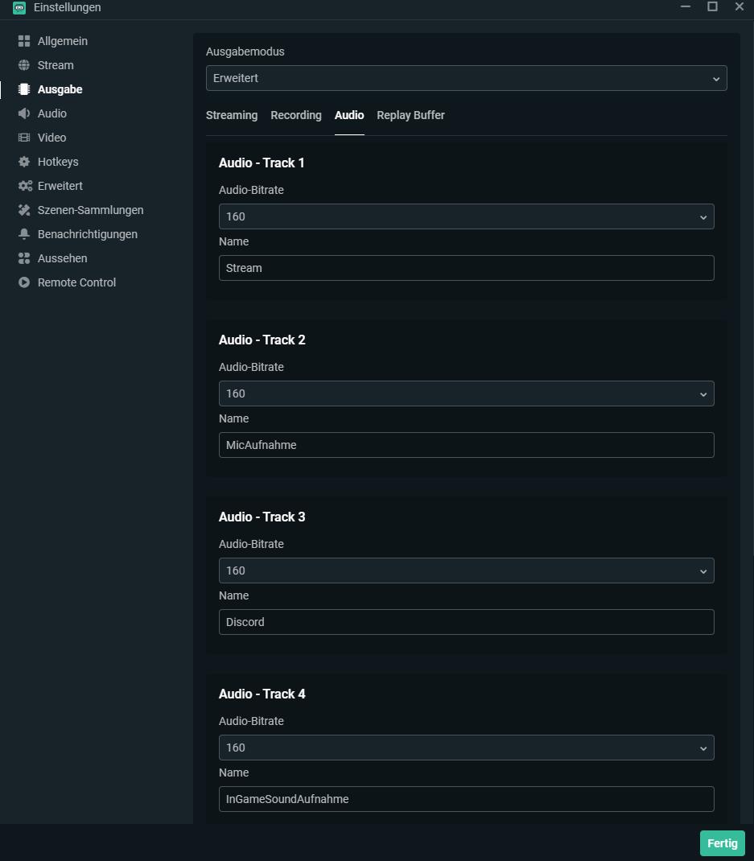Screen dimensions: 754x861
Task: Switch to the Replay Buffer tab
Action: pyautogui.click(x=410, y=115)
